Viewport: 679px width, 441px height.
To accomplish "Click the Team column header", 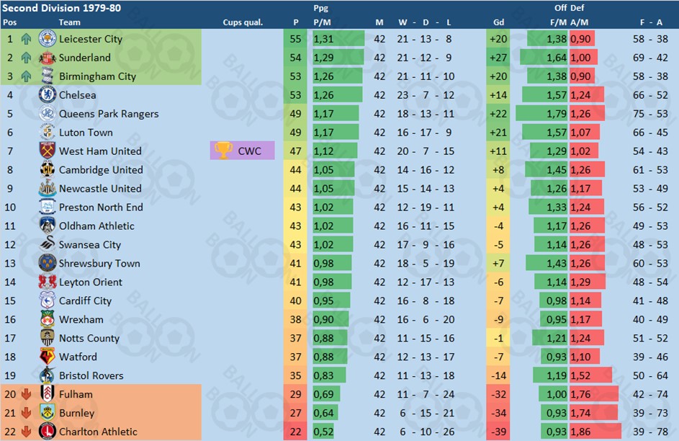I will tap(69, 22).
